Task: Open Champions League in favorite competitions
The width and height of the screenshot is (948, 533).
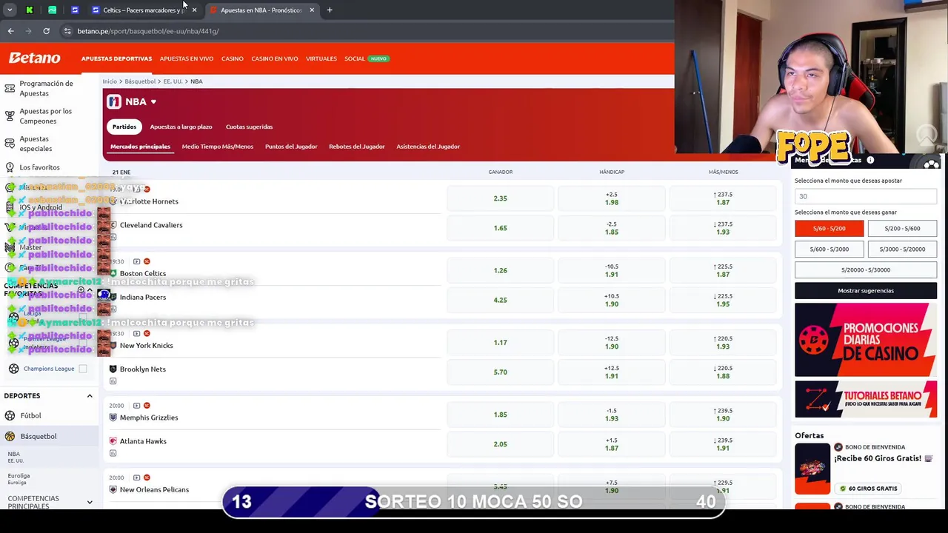Action: pyautogui.click(x=49, y=369)
